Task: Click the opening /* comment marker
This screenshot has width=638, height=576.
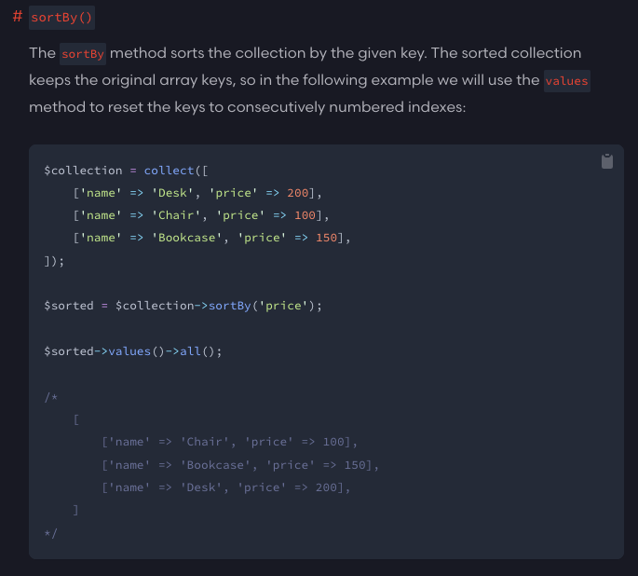Action: coord(50,396)
